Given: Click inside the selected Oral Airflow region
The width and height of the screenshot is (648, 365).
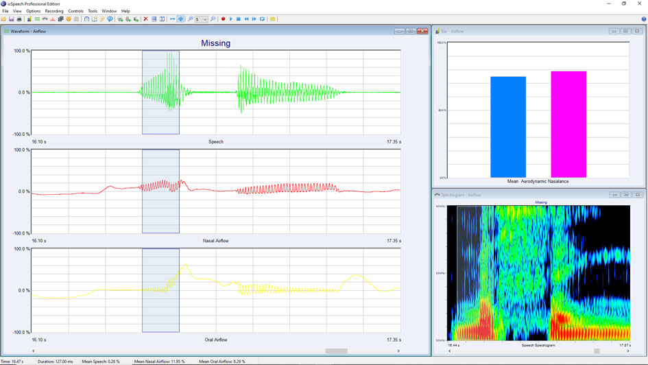Looking at the screenshot, I should (160, 290).
